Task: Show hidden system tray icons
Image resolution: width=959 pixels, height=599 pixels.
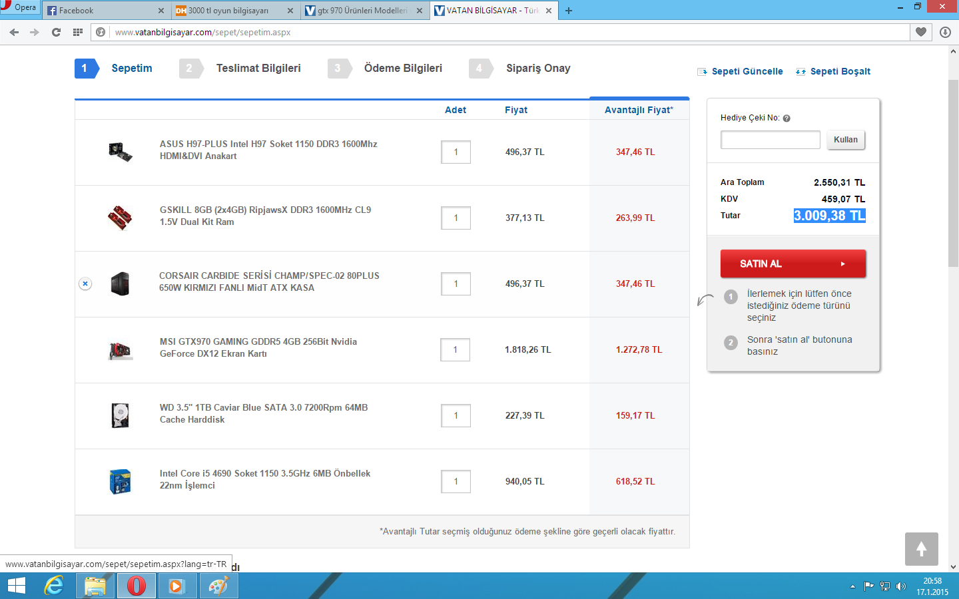Action: click(x=852, y=586)
